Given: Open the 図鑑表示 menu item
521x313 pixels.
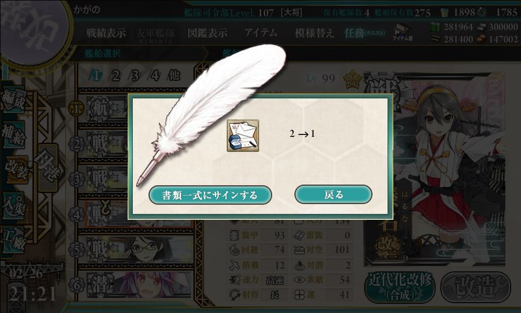Looking at the screenshot, I should click(207, 33).
